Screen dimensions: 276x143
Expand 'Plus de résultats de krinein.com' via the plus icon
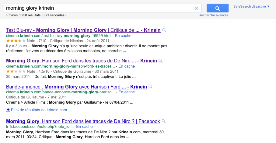pos(8,110)
